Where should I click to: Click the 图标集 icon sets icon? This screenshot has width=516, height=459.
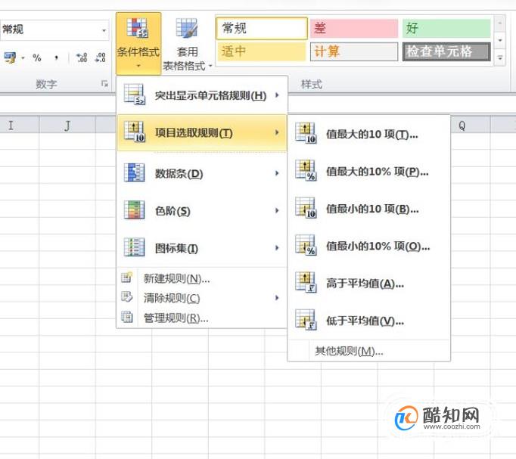tap(134, 247)
